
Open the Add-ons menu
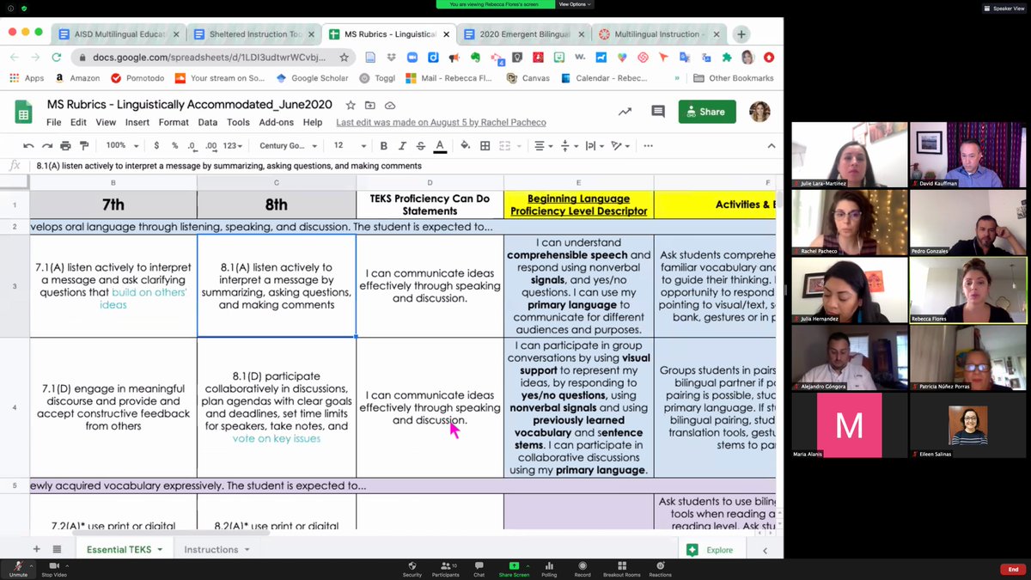(277, 122)
